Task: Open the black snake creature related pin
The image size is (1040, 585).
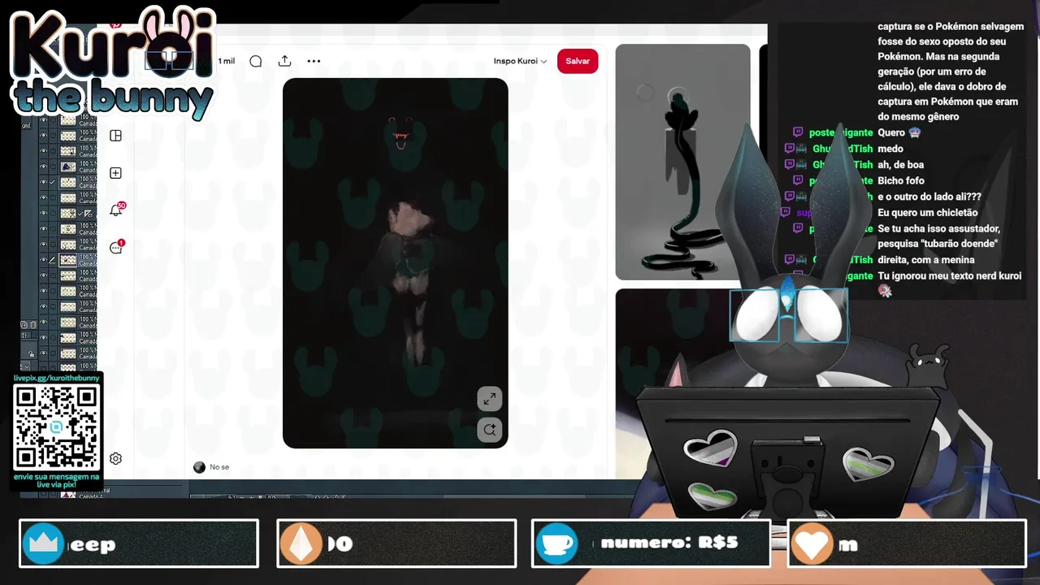Action: [682, 162]
